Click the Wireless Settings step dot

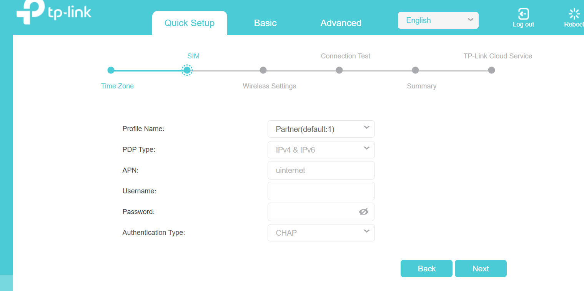click(263, 70)
